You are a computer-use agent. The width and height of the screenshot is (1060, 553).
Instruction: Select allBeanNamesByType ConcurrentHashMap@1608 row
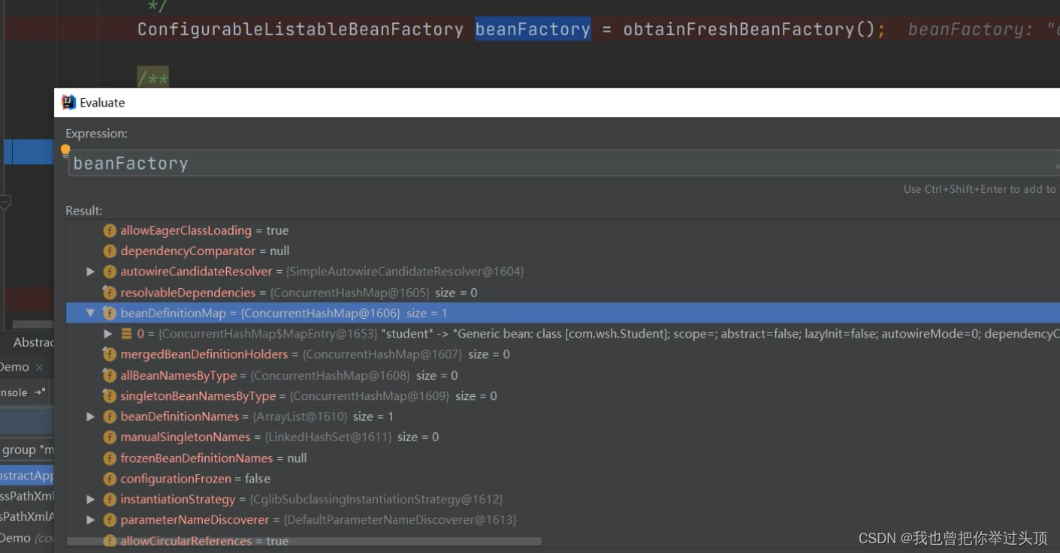(x=563, y=375)
